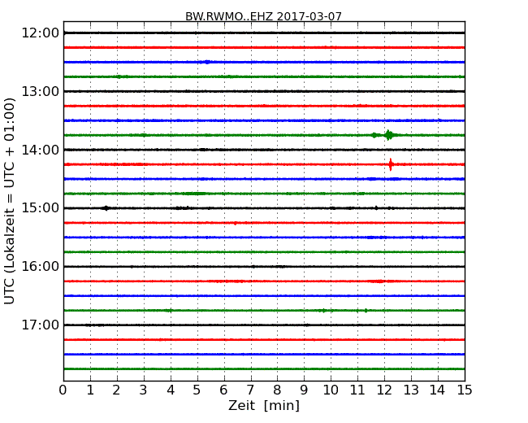Select the '16:00' time tick label
This screenshot has width=528, height=423.
click(41, 267)
